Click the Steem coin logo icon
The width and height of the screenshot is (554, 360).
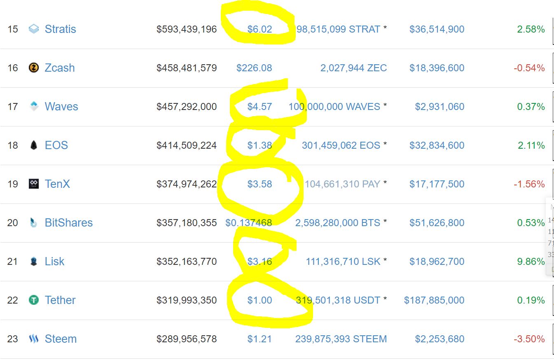(x=34, y=339)
